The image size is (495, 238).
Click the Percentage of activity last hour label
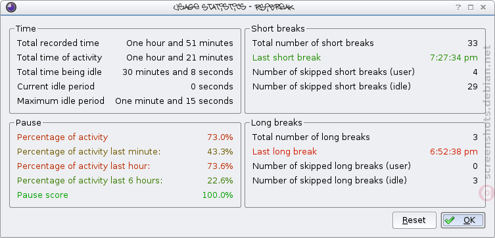(x=83, y=166)
